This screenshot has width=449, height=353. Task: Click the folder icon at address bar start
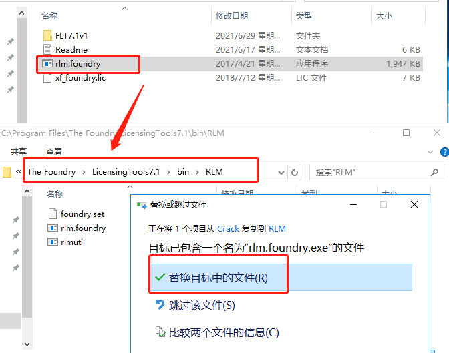click(7, 172)
